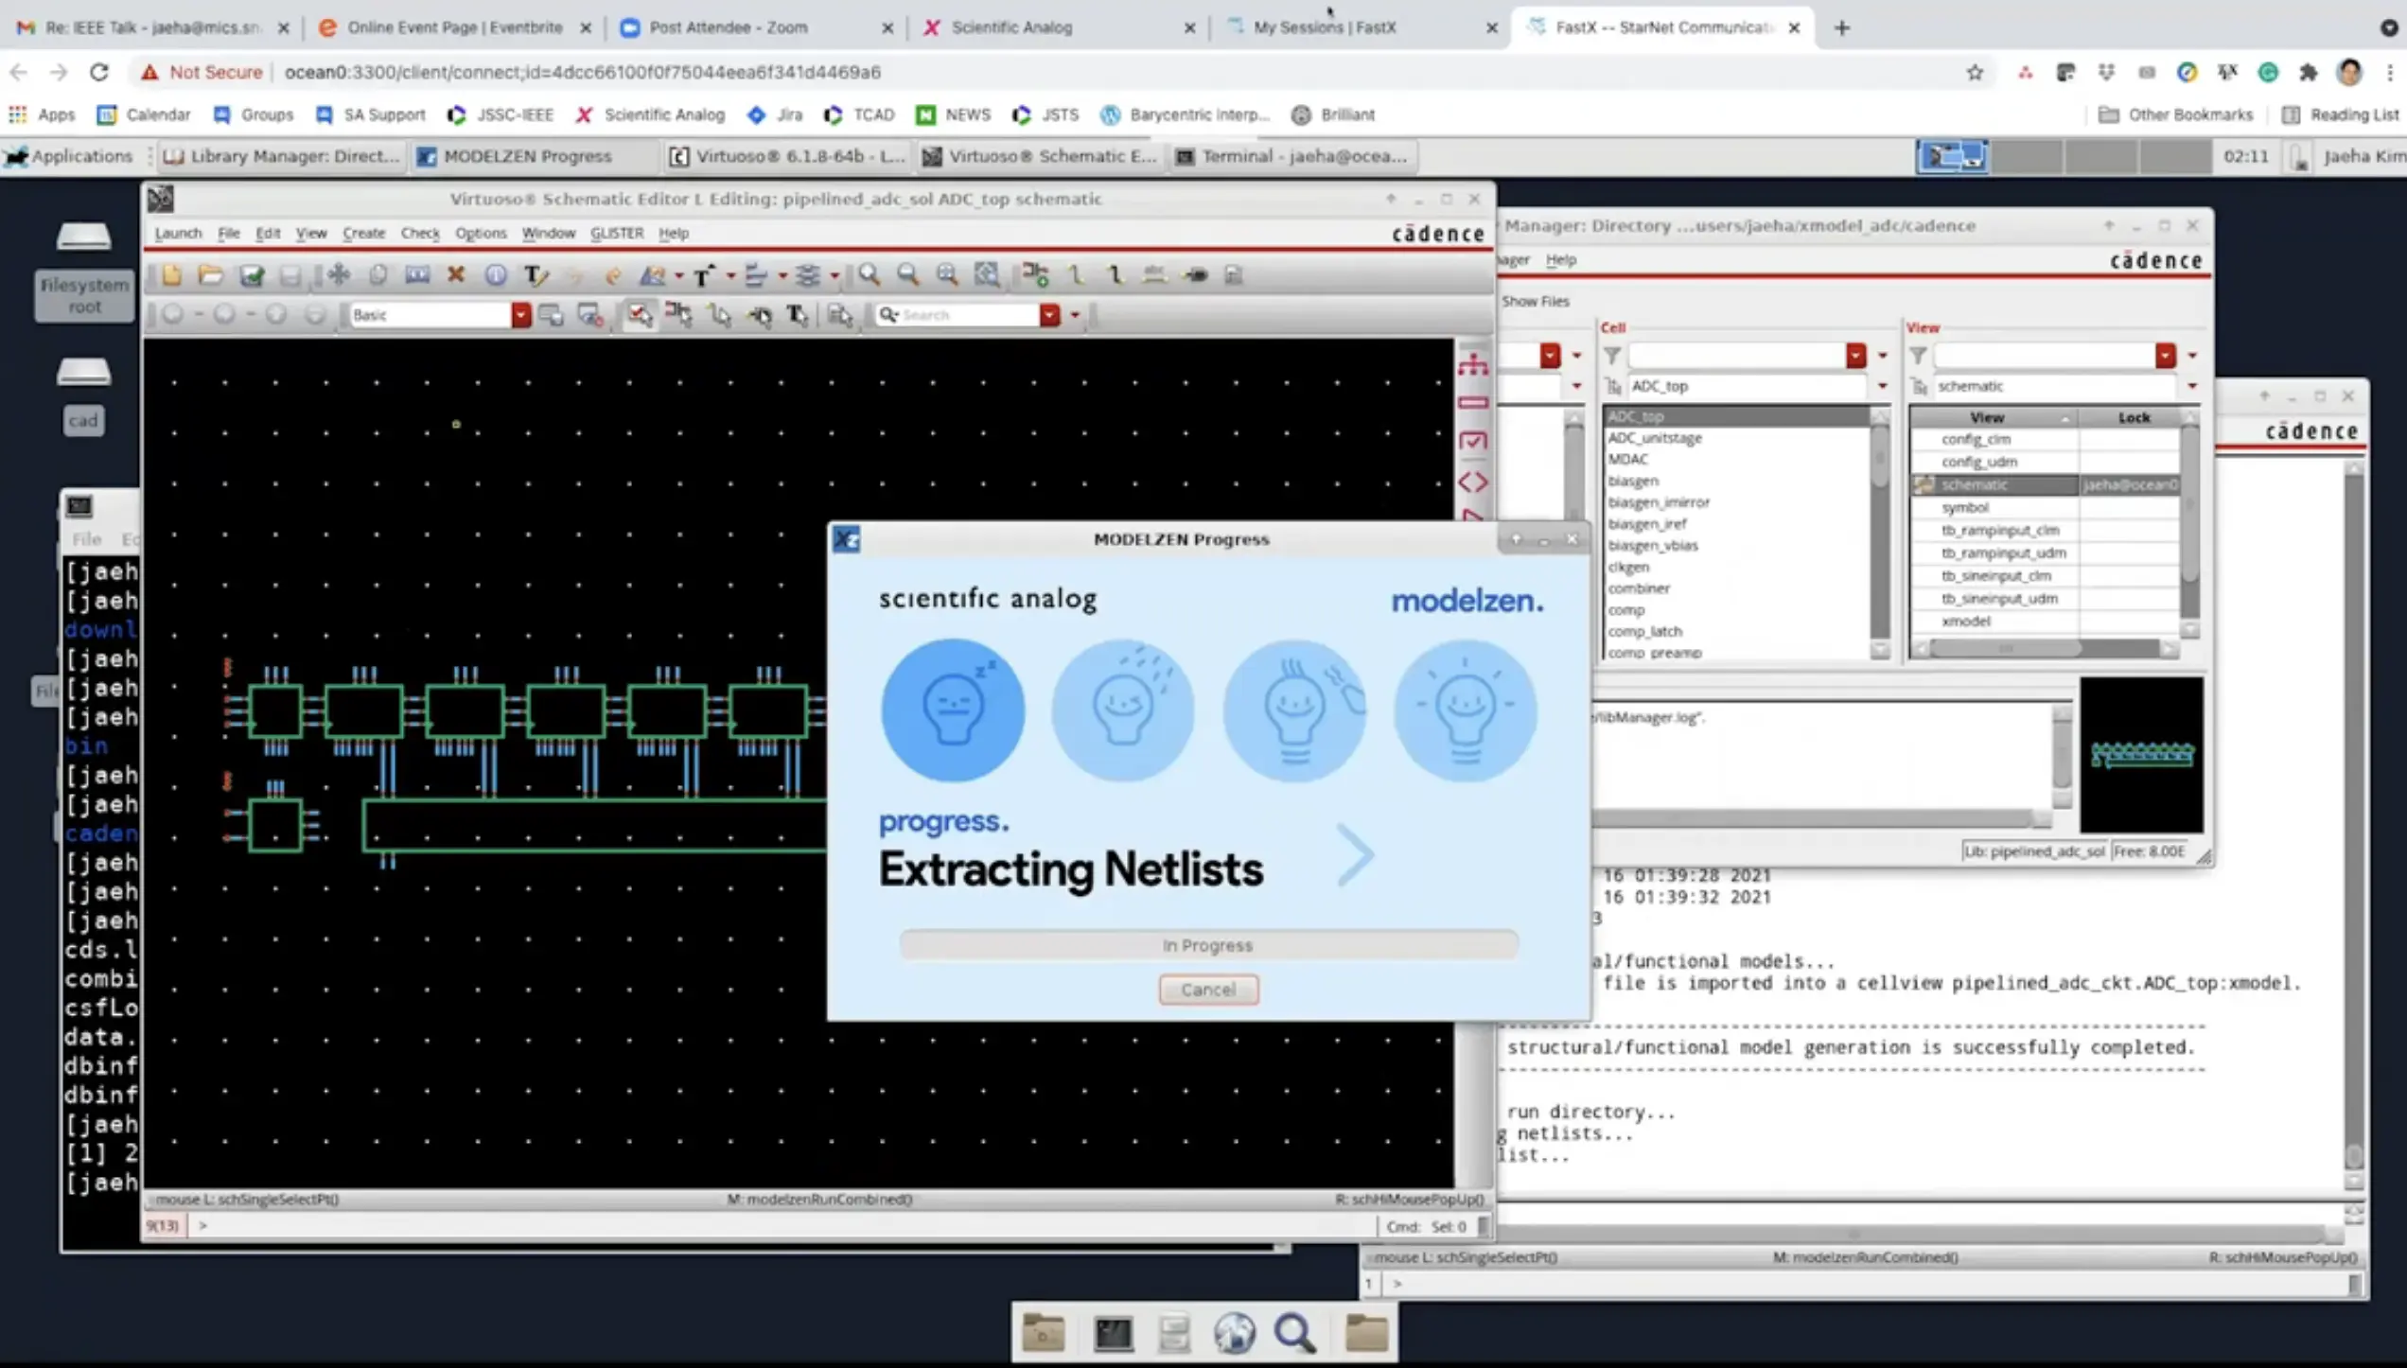Click the hierarchy icon on the schematic's right sidebar

(x=1473, y=363)
